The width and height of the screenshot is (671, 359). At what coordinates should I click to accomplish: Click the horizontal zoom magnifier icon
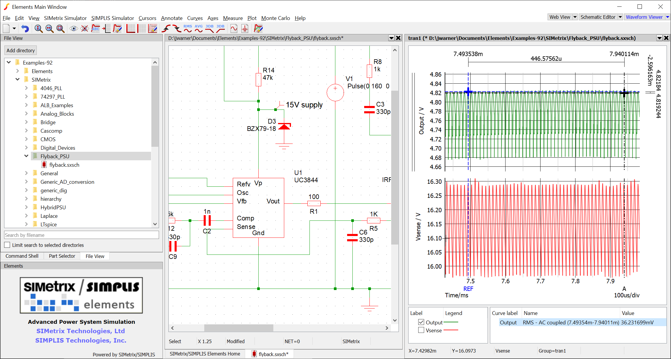tap(49, 28)
